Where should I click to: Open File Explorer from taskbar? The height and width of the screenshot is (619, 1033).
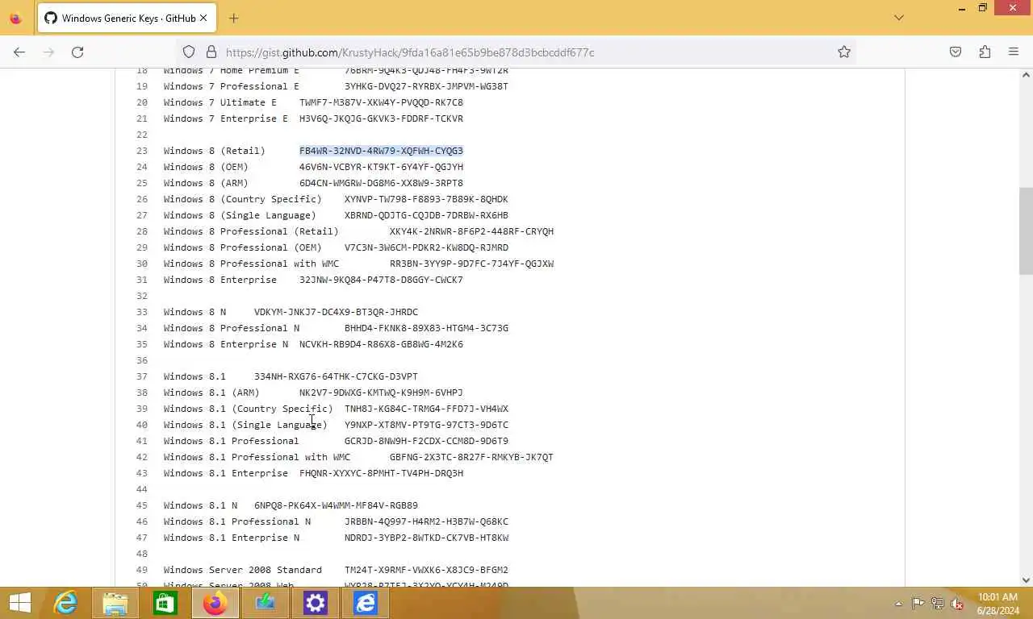(115, 603)
